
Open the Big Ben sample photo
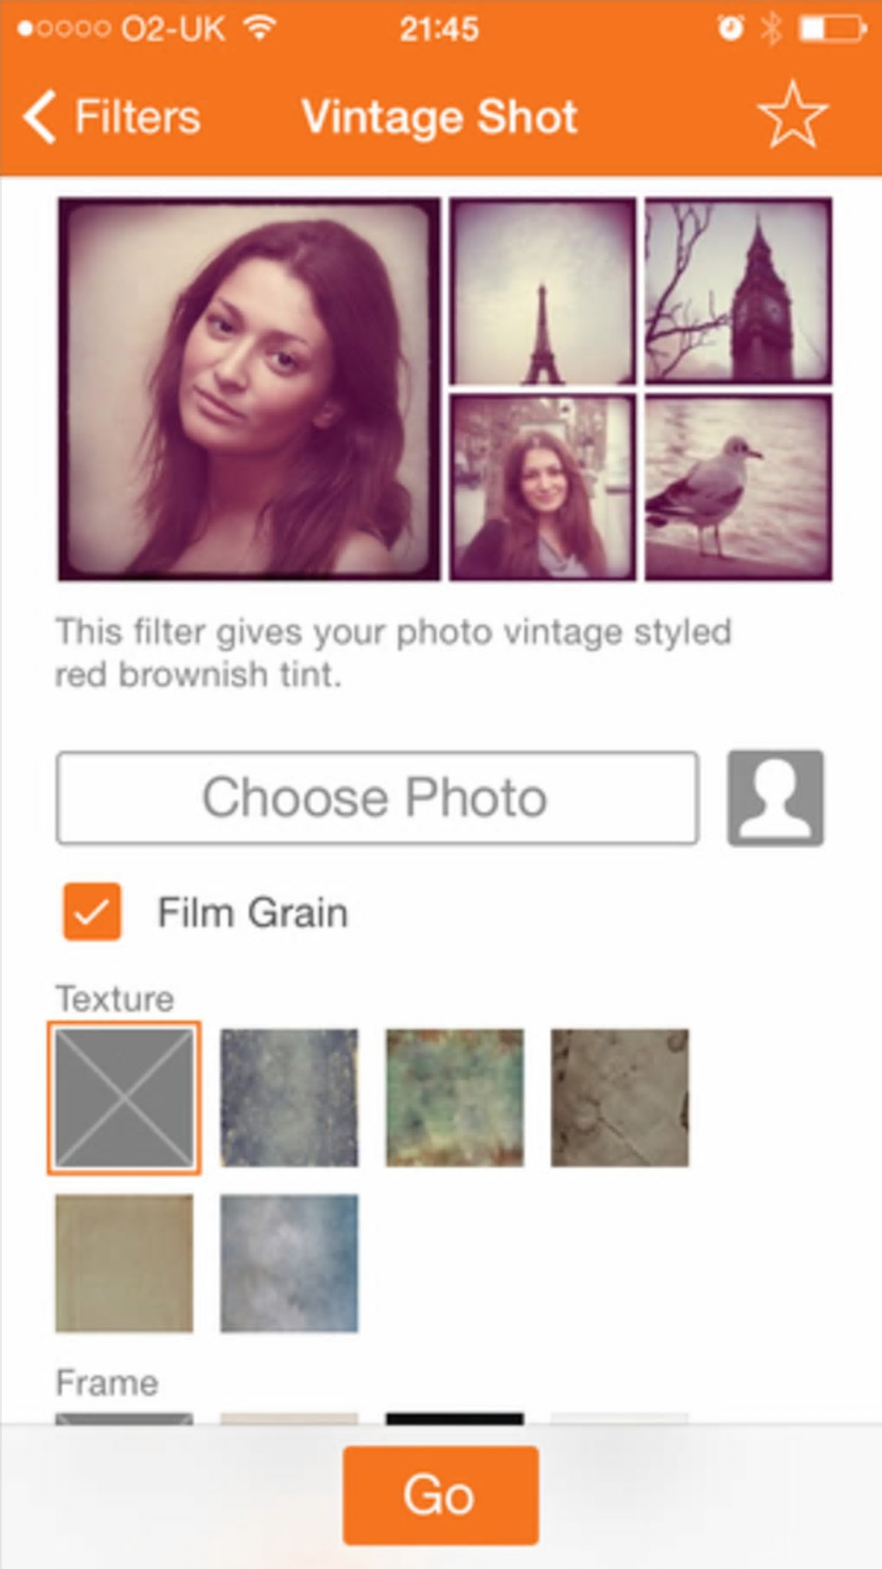point(738,291)
